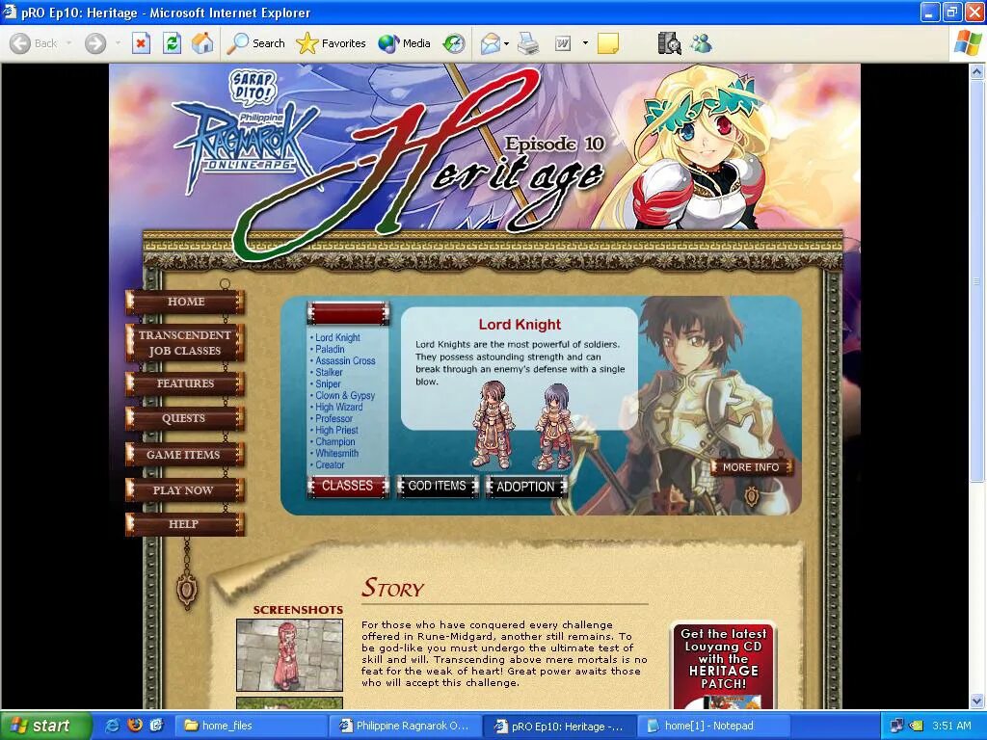Open the Messenger people icon
Screen dimensions: 987x740
702,43
